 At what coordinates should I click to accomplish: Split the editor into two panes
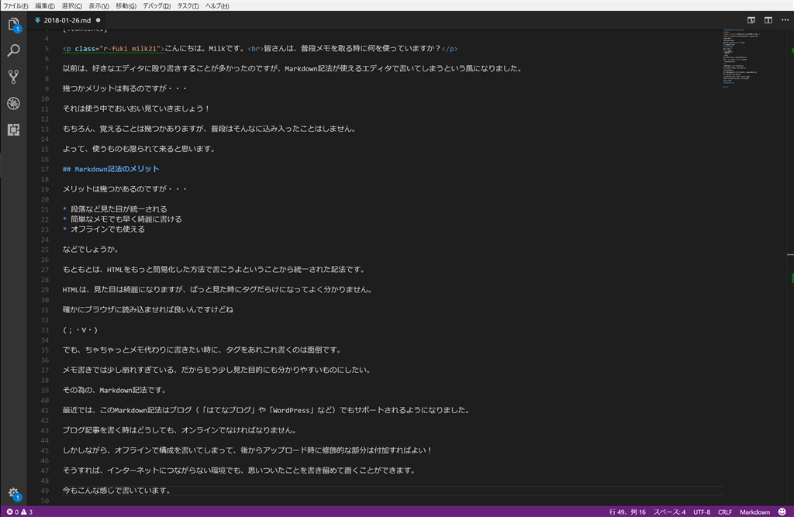pyautogui.click(x=768, y=21)
